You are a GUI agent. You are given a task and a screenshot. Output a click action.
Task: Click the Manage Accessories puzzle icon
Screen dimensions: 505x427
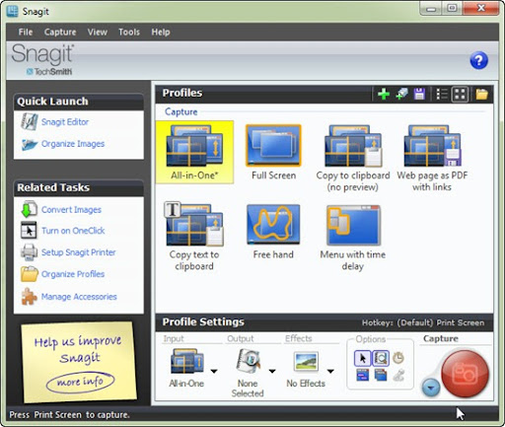click(29, 296)
